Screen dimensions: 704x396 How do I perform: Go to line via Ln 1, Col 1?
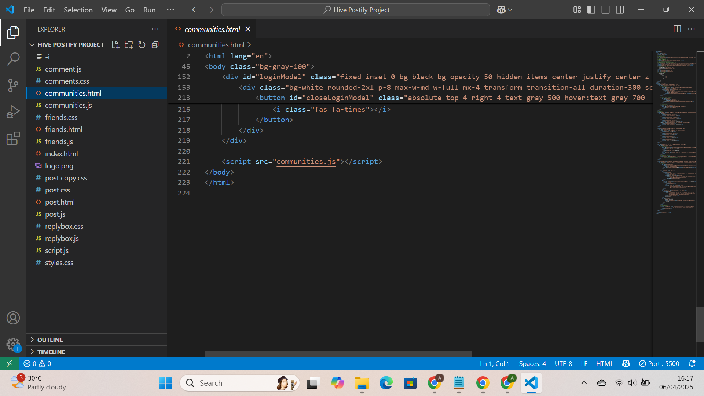click(495, 363)
